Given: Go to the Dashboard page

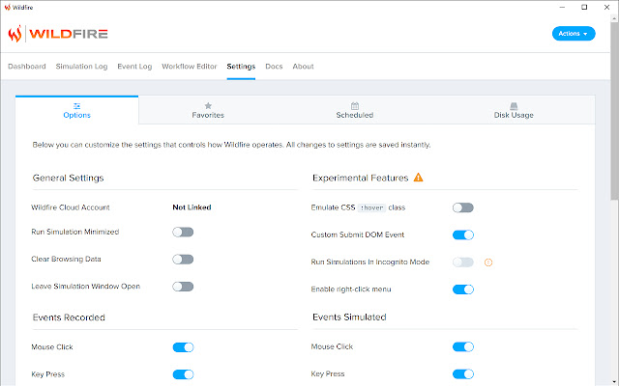Looking at the screenshot, I should (27, 67).
